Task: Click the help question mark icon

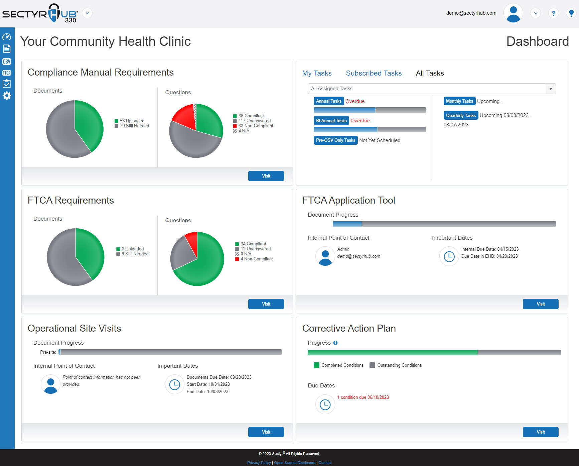Action: coord(553,13)
